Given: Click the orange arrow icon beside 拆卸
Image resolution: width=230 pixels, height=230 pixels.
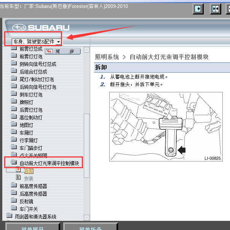Looking at the screenshot, I should coord(18,170).
